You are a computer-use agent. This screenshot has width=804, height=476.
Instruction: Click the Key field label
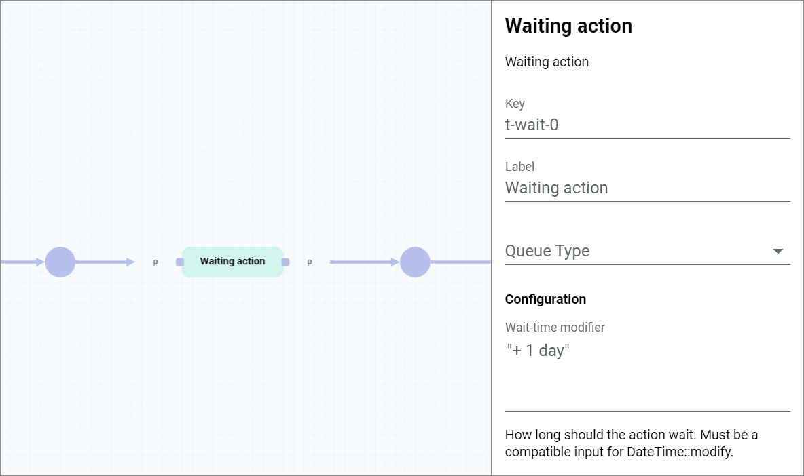[515, 104]
